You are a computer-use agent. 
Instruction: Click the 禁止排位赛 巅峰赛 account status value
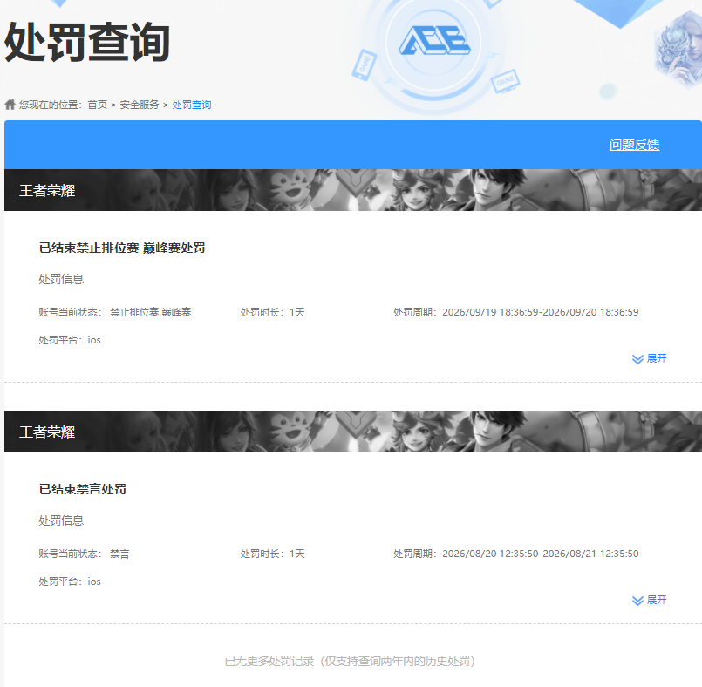[150, 312]
